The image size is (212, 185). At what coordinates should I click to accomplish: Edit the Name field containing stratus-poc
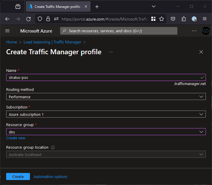(106, 77)
